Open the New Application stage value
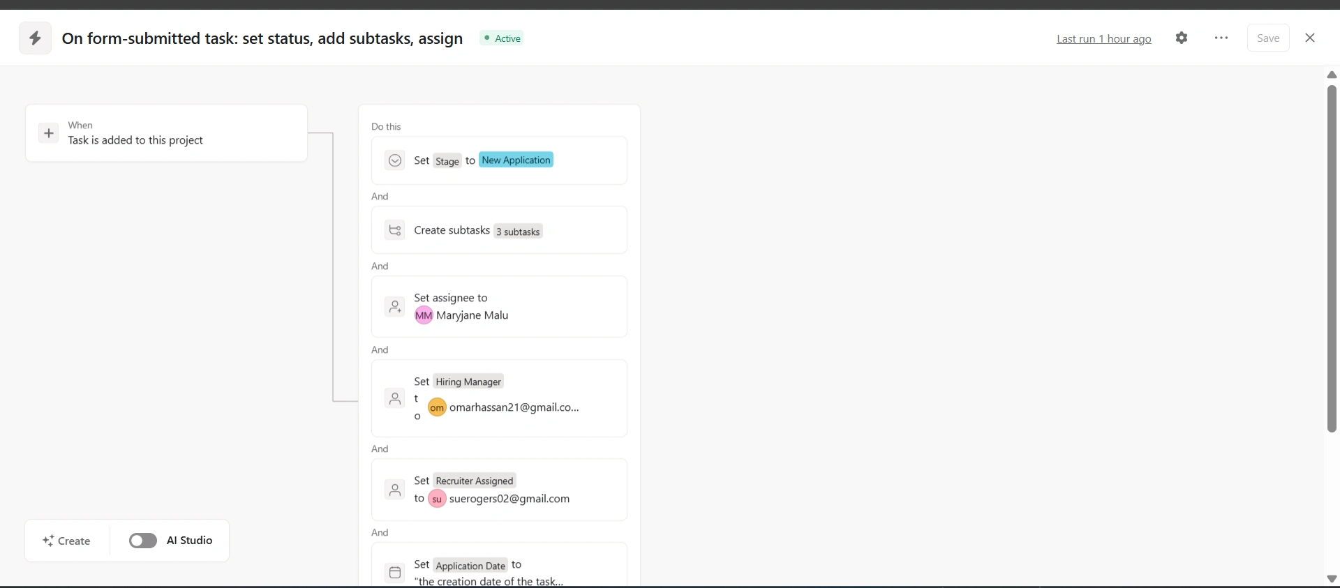1340x588 pixels. pyautogui.click(x=516, y=160)
